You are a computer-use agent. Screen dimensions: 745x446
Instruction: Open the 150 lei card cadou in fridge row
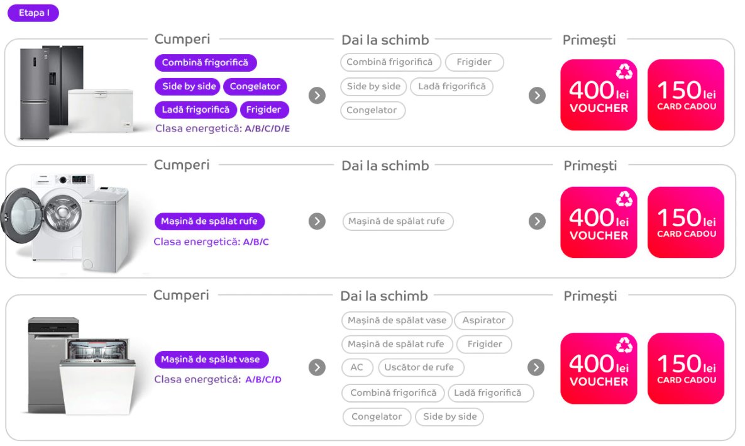point(686,94)
